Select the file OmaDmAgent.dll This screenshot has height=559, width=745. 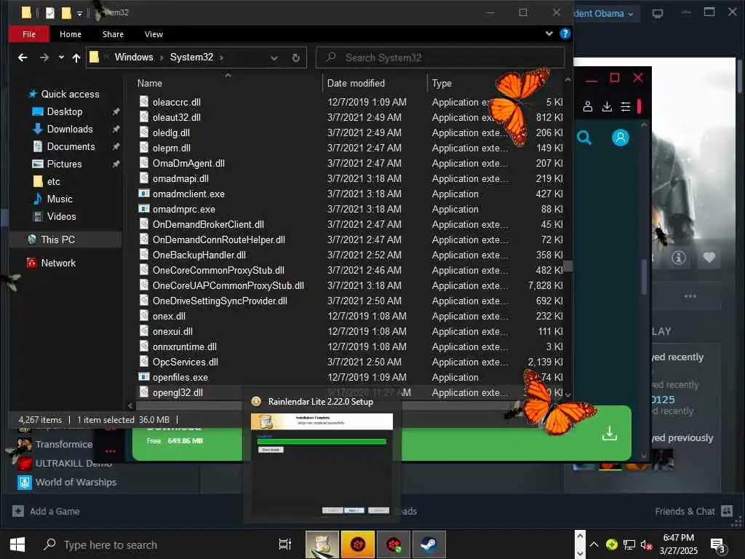pyautogui.click(x=188, y=164)
